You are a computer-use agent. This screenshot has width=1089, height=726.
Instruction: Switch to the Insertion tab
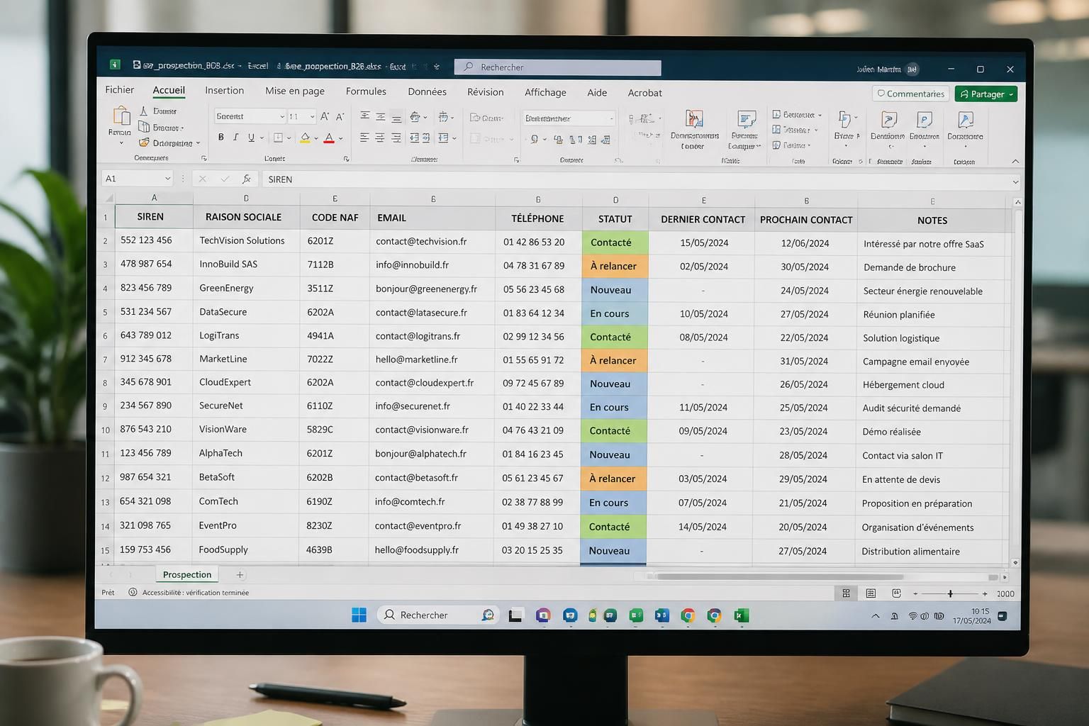pos(224,91)
